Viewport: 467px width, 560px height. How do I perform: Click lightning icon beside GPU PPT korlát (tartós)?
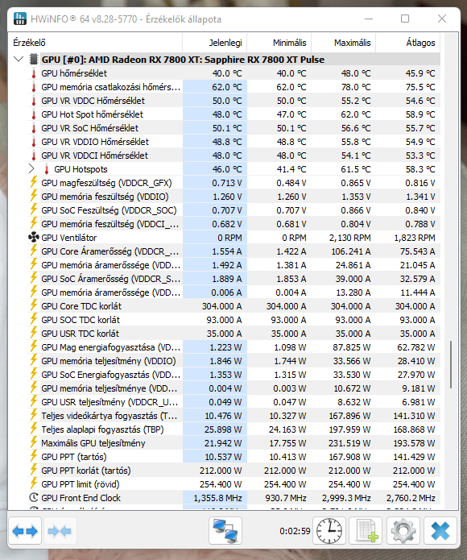tap(34, 470)
